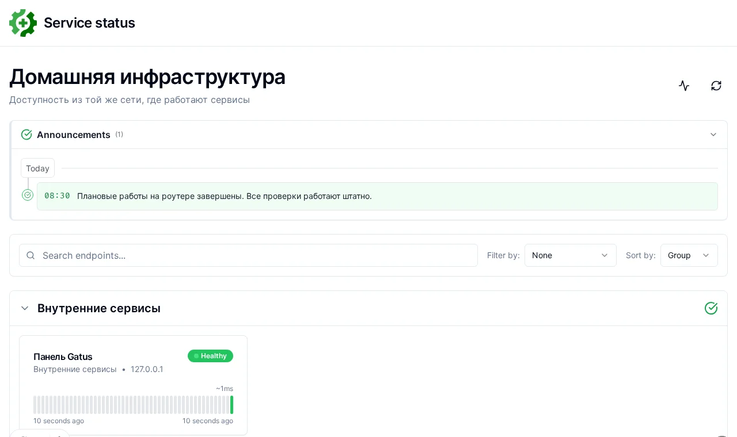The image size is (737, 437).
Task: Click the Healthy status badge
Action: point(210,356)
